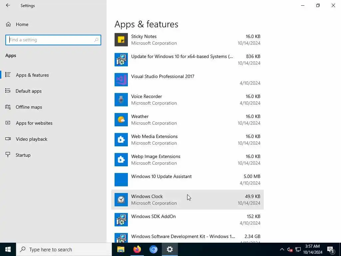The width and height of the screenshot is (341, 256).
Task: Select the Weather entry name
Action: click(140, 117)
